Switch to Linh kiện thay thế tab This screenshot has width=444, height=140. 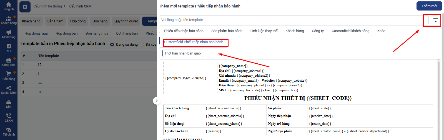pyautogui.click(x=264, y=31)
